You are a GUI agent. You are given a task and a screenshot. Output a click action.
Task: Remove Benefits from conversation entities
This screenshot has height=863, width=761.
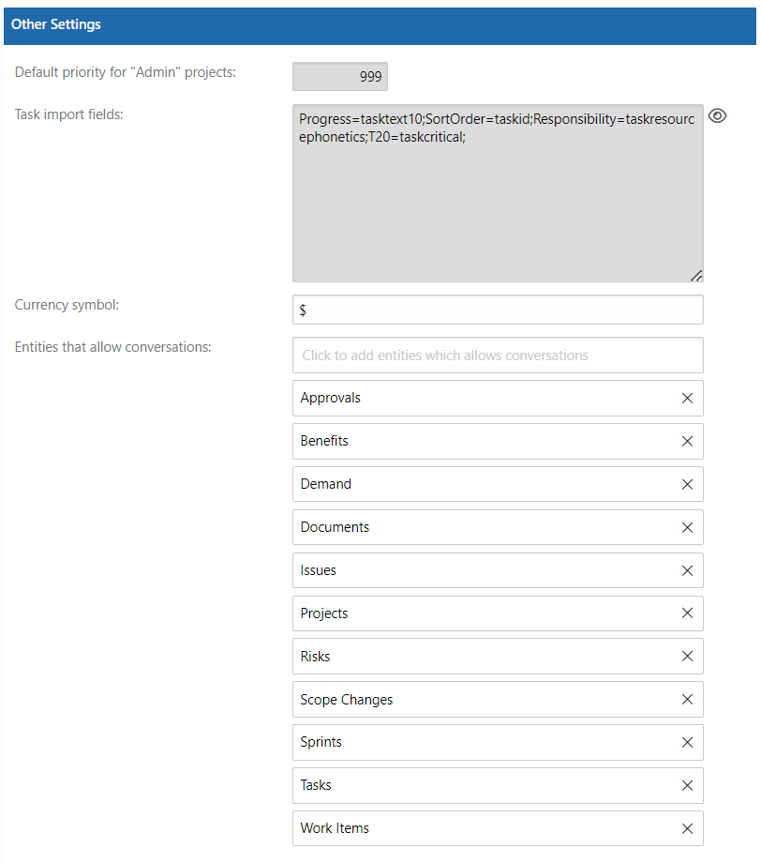[687, 441]
